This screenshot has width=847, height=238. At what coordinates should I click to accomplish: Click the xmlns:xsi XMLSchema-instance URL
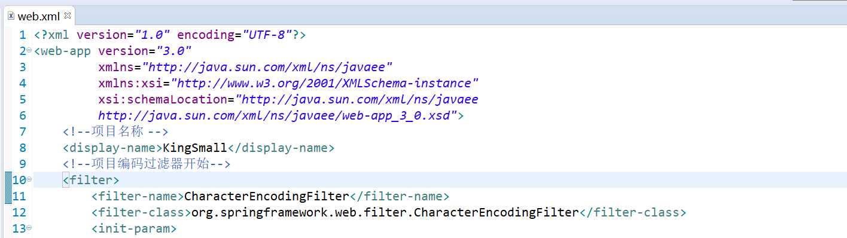[325, 83]
